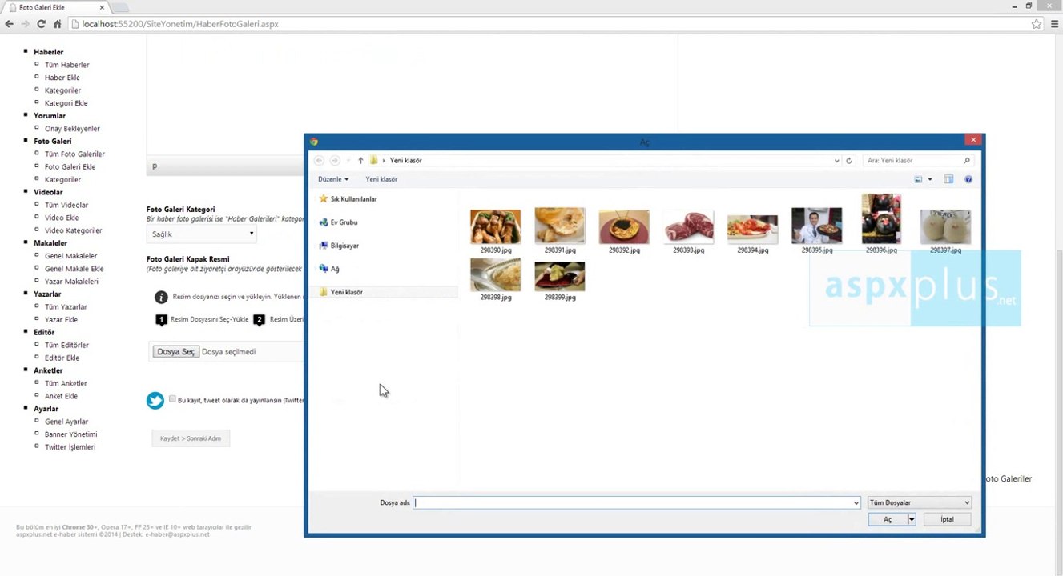1063x576 pixels.
Task: Bookmark this page with the star
Action: coord(1037,24)
